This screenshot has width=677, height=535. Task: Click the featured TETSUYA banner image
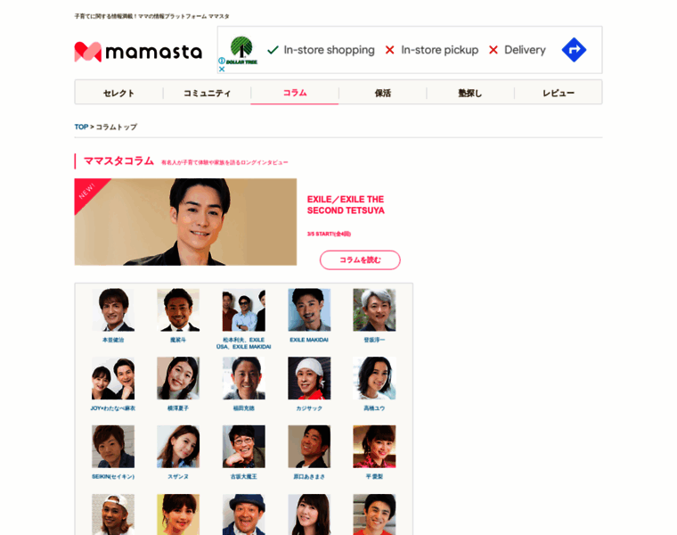click(x=185, y=222)
